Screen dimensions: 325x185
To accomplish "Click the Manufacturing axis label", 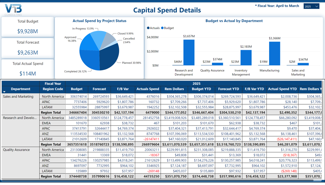I will pyautogui.click(x=269, y=70).
